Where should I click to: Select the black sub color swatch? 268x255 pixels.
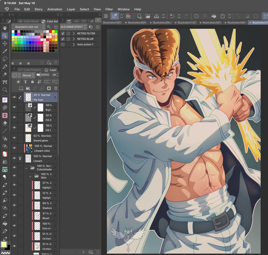click(8, 248)
